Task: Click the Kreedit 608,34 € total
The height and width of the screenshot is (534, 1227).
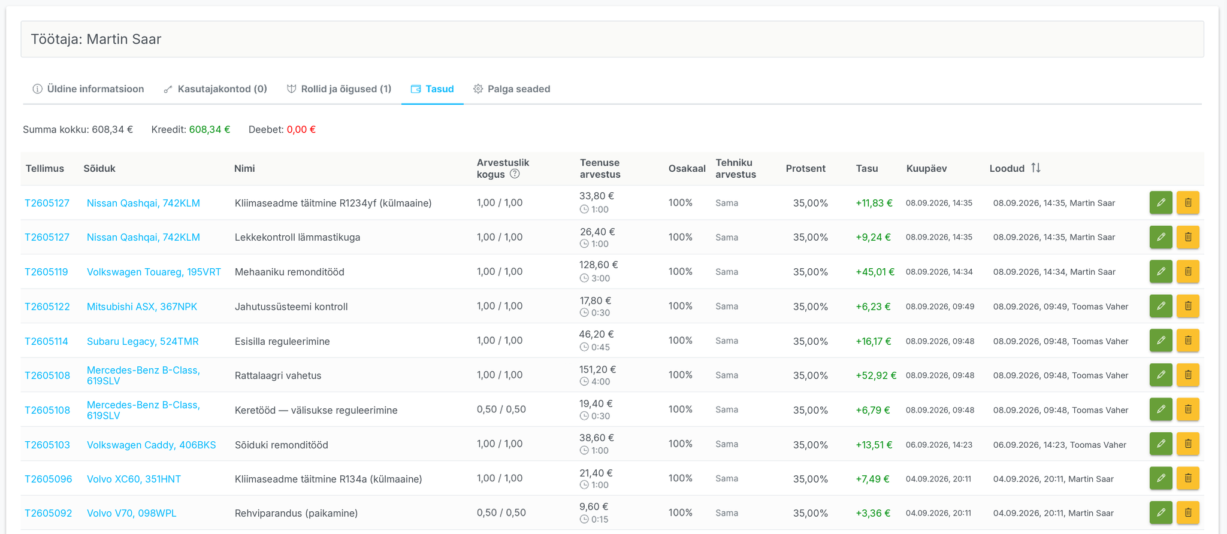Action: (191, 129)
